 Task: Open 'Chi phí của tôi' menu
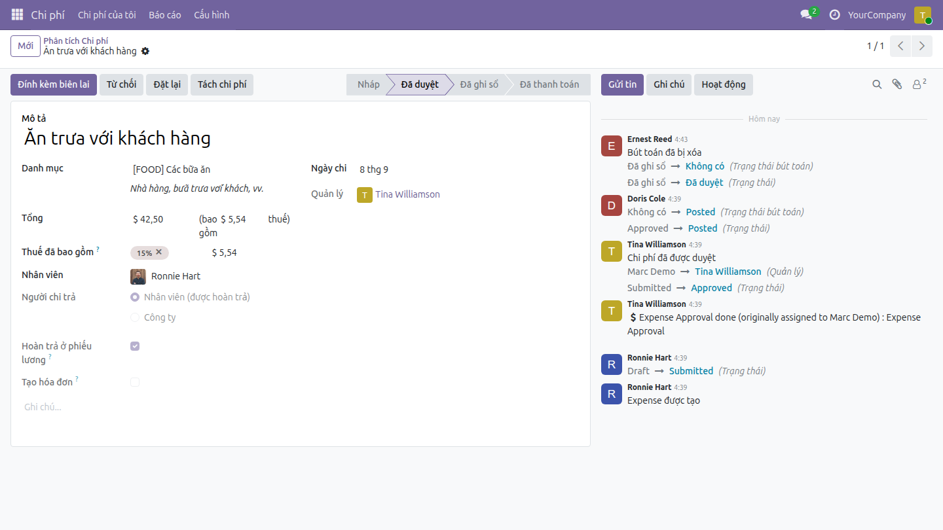pos(107,14)
